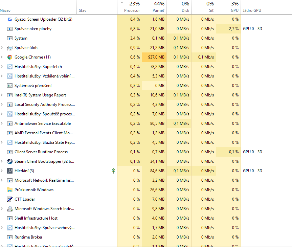Click the Správce webových service gear icon

point(10,228)
